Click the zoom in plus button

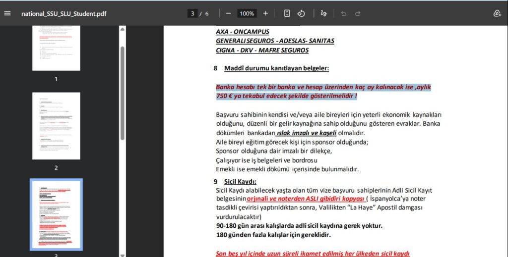(265, 13)
